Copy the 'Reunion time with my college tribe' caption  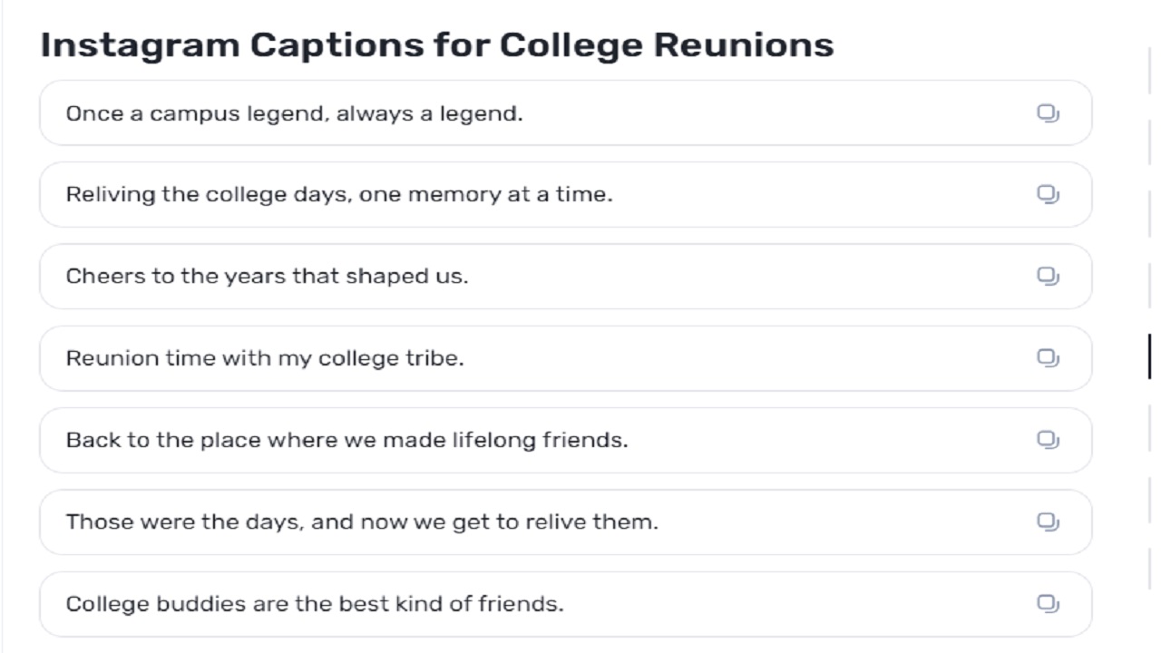coord(1048,358)
